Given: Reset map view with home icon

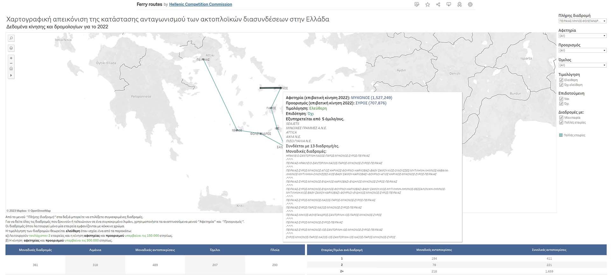Looking at the screenshot, I should click(11, 69).
